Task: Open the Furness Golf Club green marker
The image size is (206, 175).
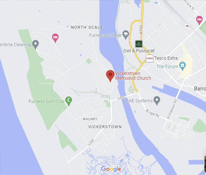Action: pos(68,101)
